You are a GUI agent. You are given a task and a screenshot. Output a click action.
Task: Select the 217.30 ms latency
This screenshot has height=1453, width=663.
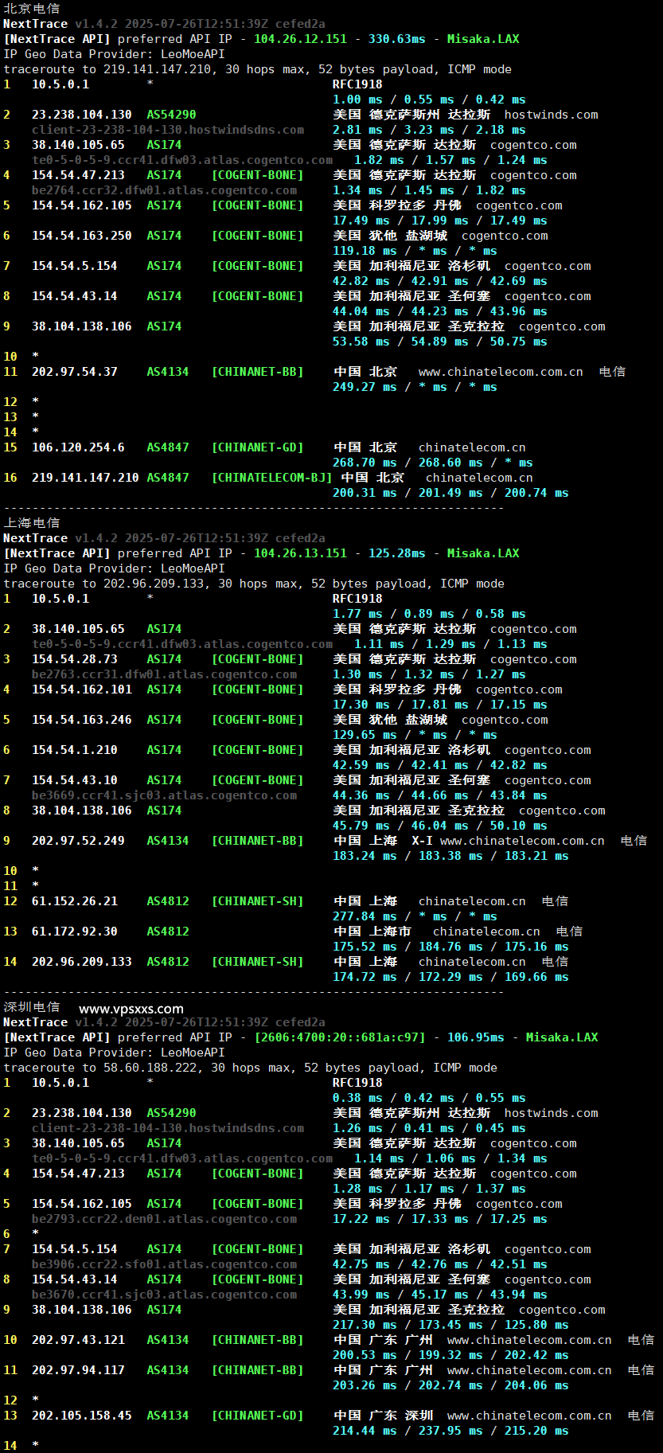pyautogui.click(x=365, y=1325)
